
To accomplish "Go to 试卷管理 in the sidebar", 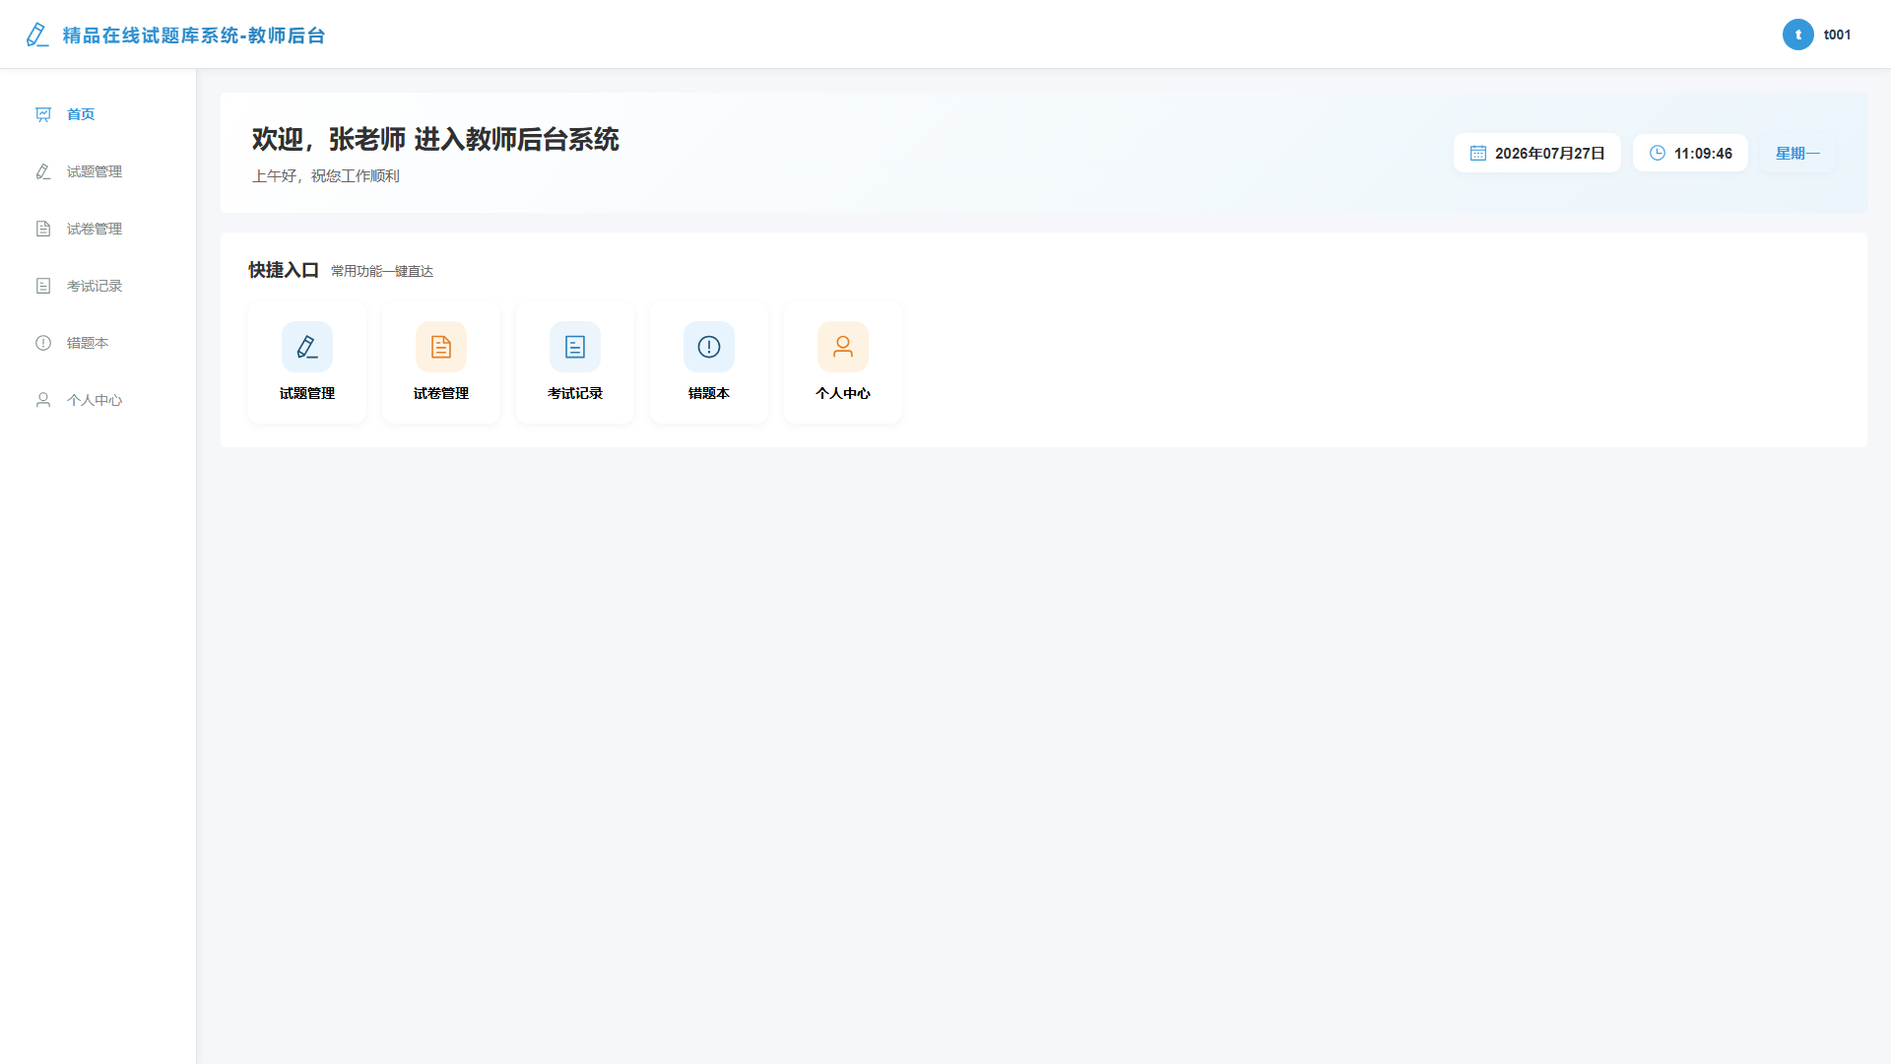I will pos(98,229).
